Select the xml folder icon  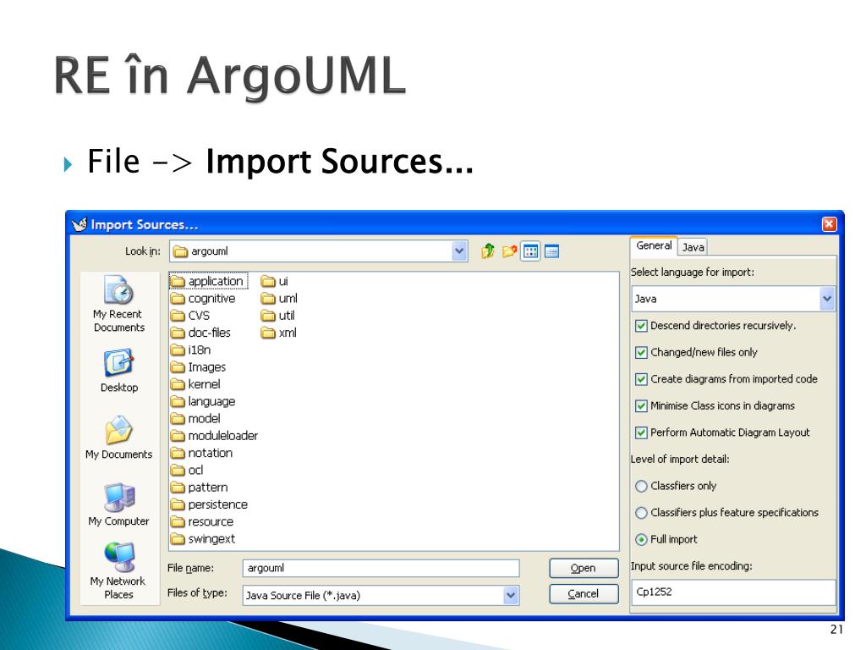(268, 333)
